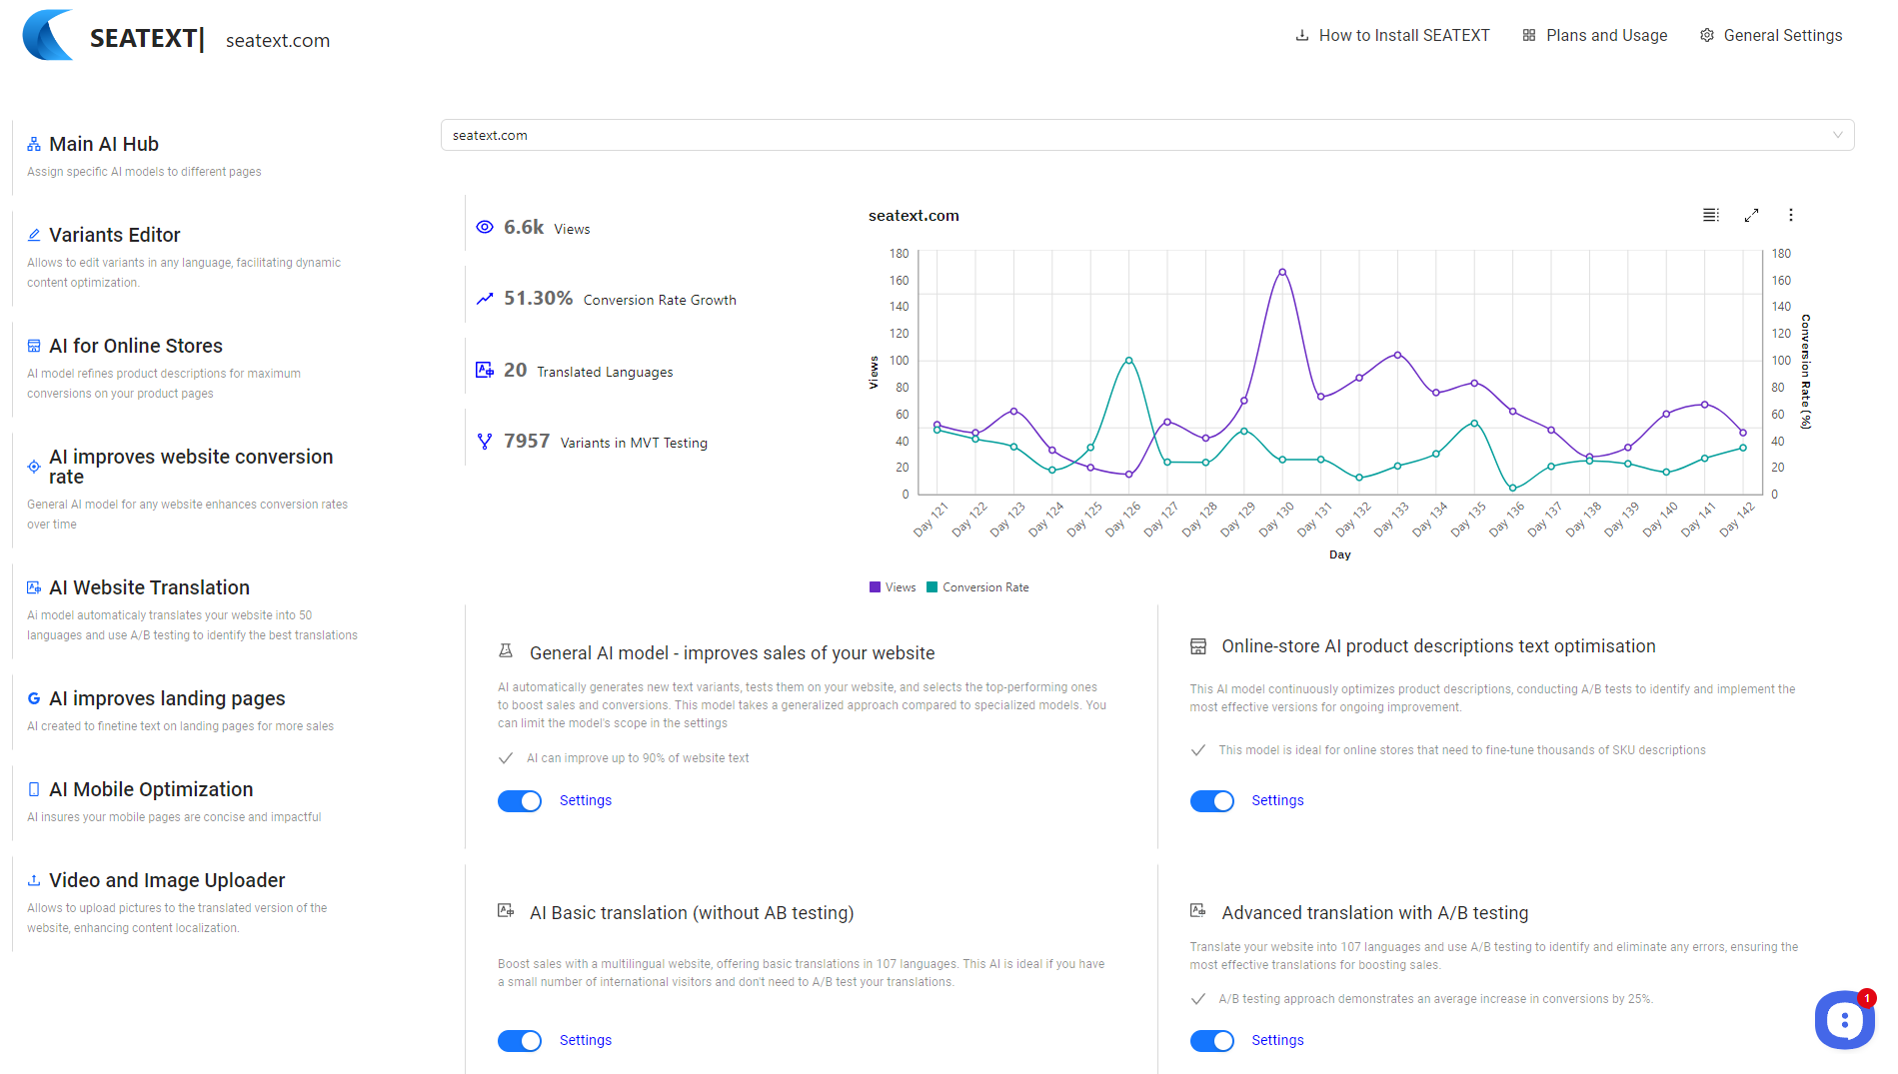The height and width of the screenshot is (1074, 1898).
Task: Toggle the AI Basic translation switch
Action: click(520, 1041)
